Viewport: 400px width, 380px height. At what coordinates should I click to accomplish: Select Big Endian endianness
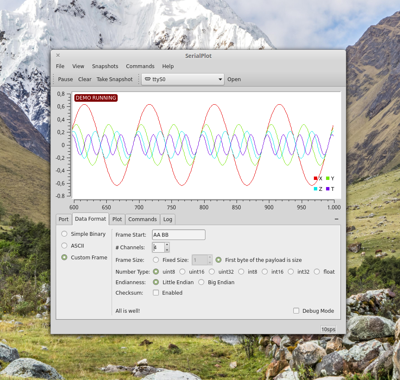point(201,282)
